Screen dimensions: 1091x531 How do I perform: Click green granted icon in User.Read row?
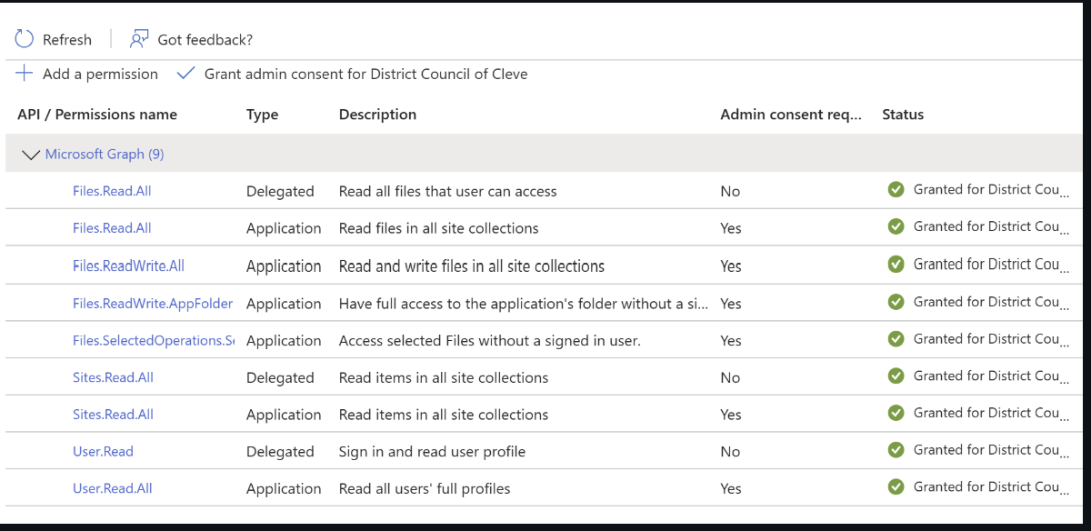click(896, 450)
